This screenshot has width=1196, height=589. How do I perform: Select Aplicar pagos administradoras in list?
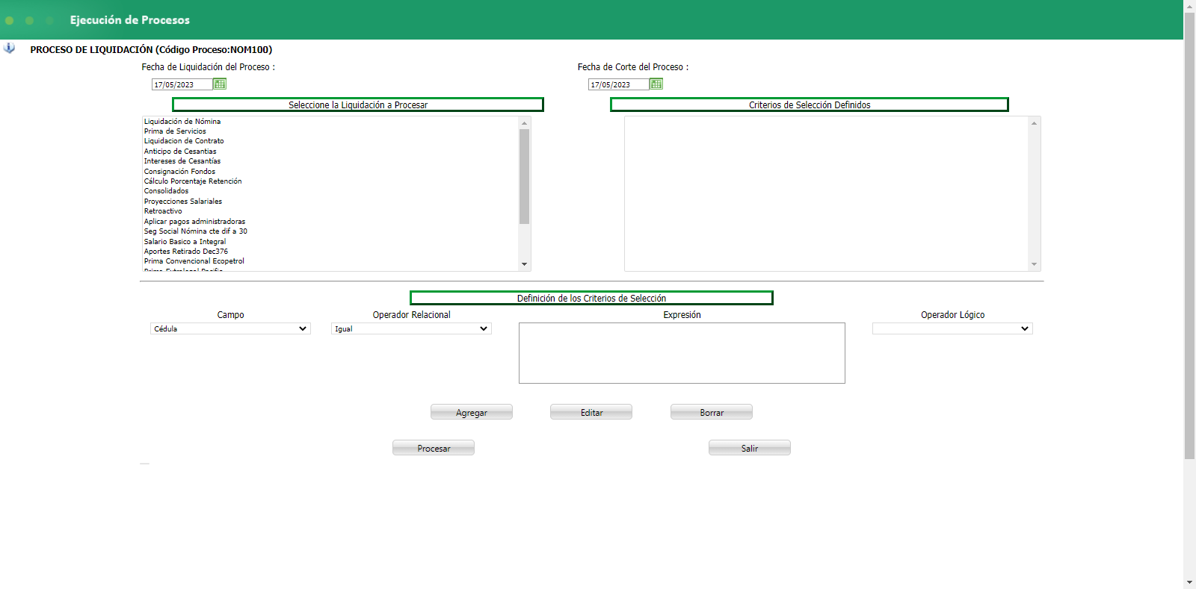(x=330, y=222)
